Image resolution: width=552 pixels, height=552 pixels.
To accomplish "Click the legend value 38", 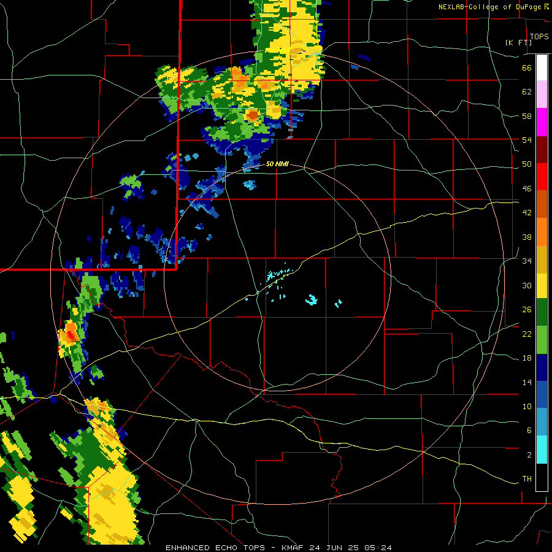I will [527, 237].
